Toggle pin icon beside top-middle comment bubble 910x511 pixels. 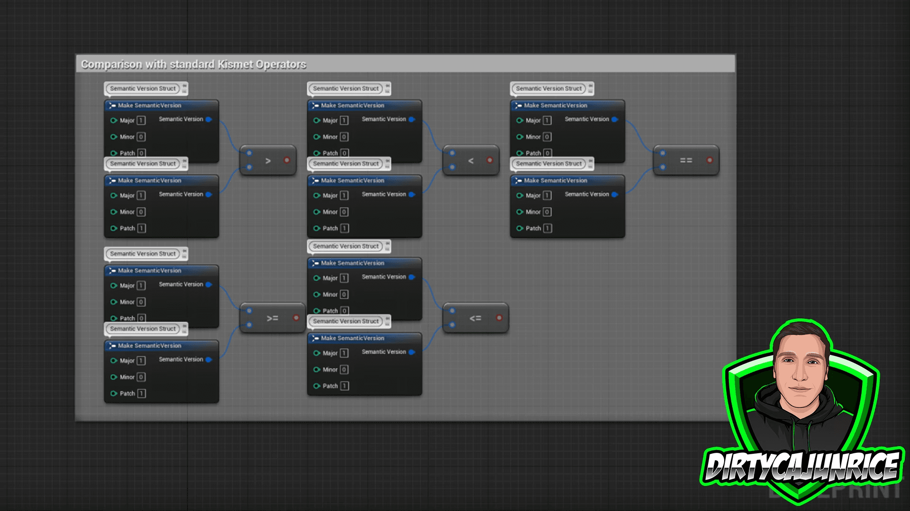click(387, 86)
